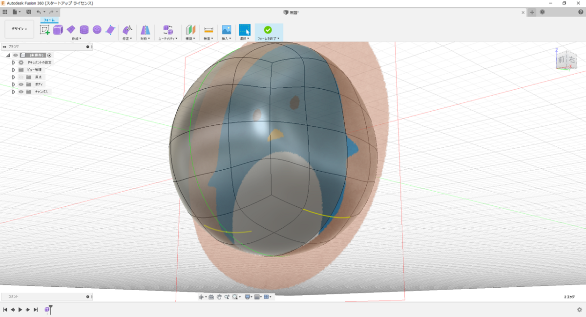This screenshot has width=586, height=317.
Task: Select the form feature in the timeline
Action: (47, 310)
